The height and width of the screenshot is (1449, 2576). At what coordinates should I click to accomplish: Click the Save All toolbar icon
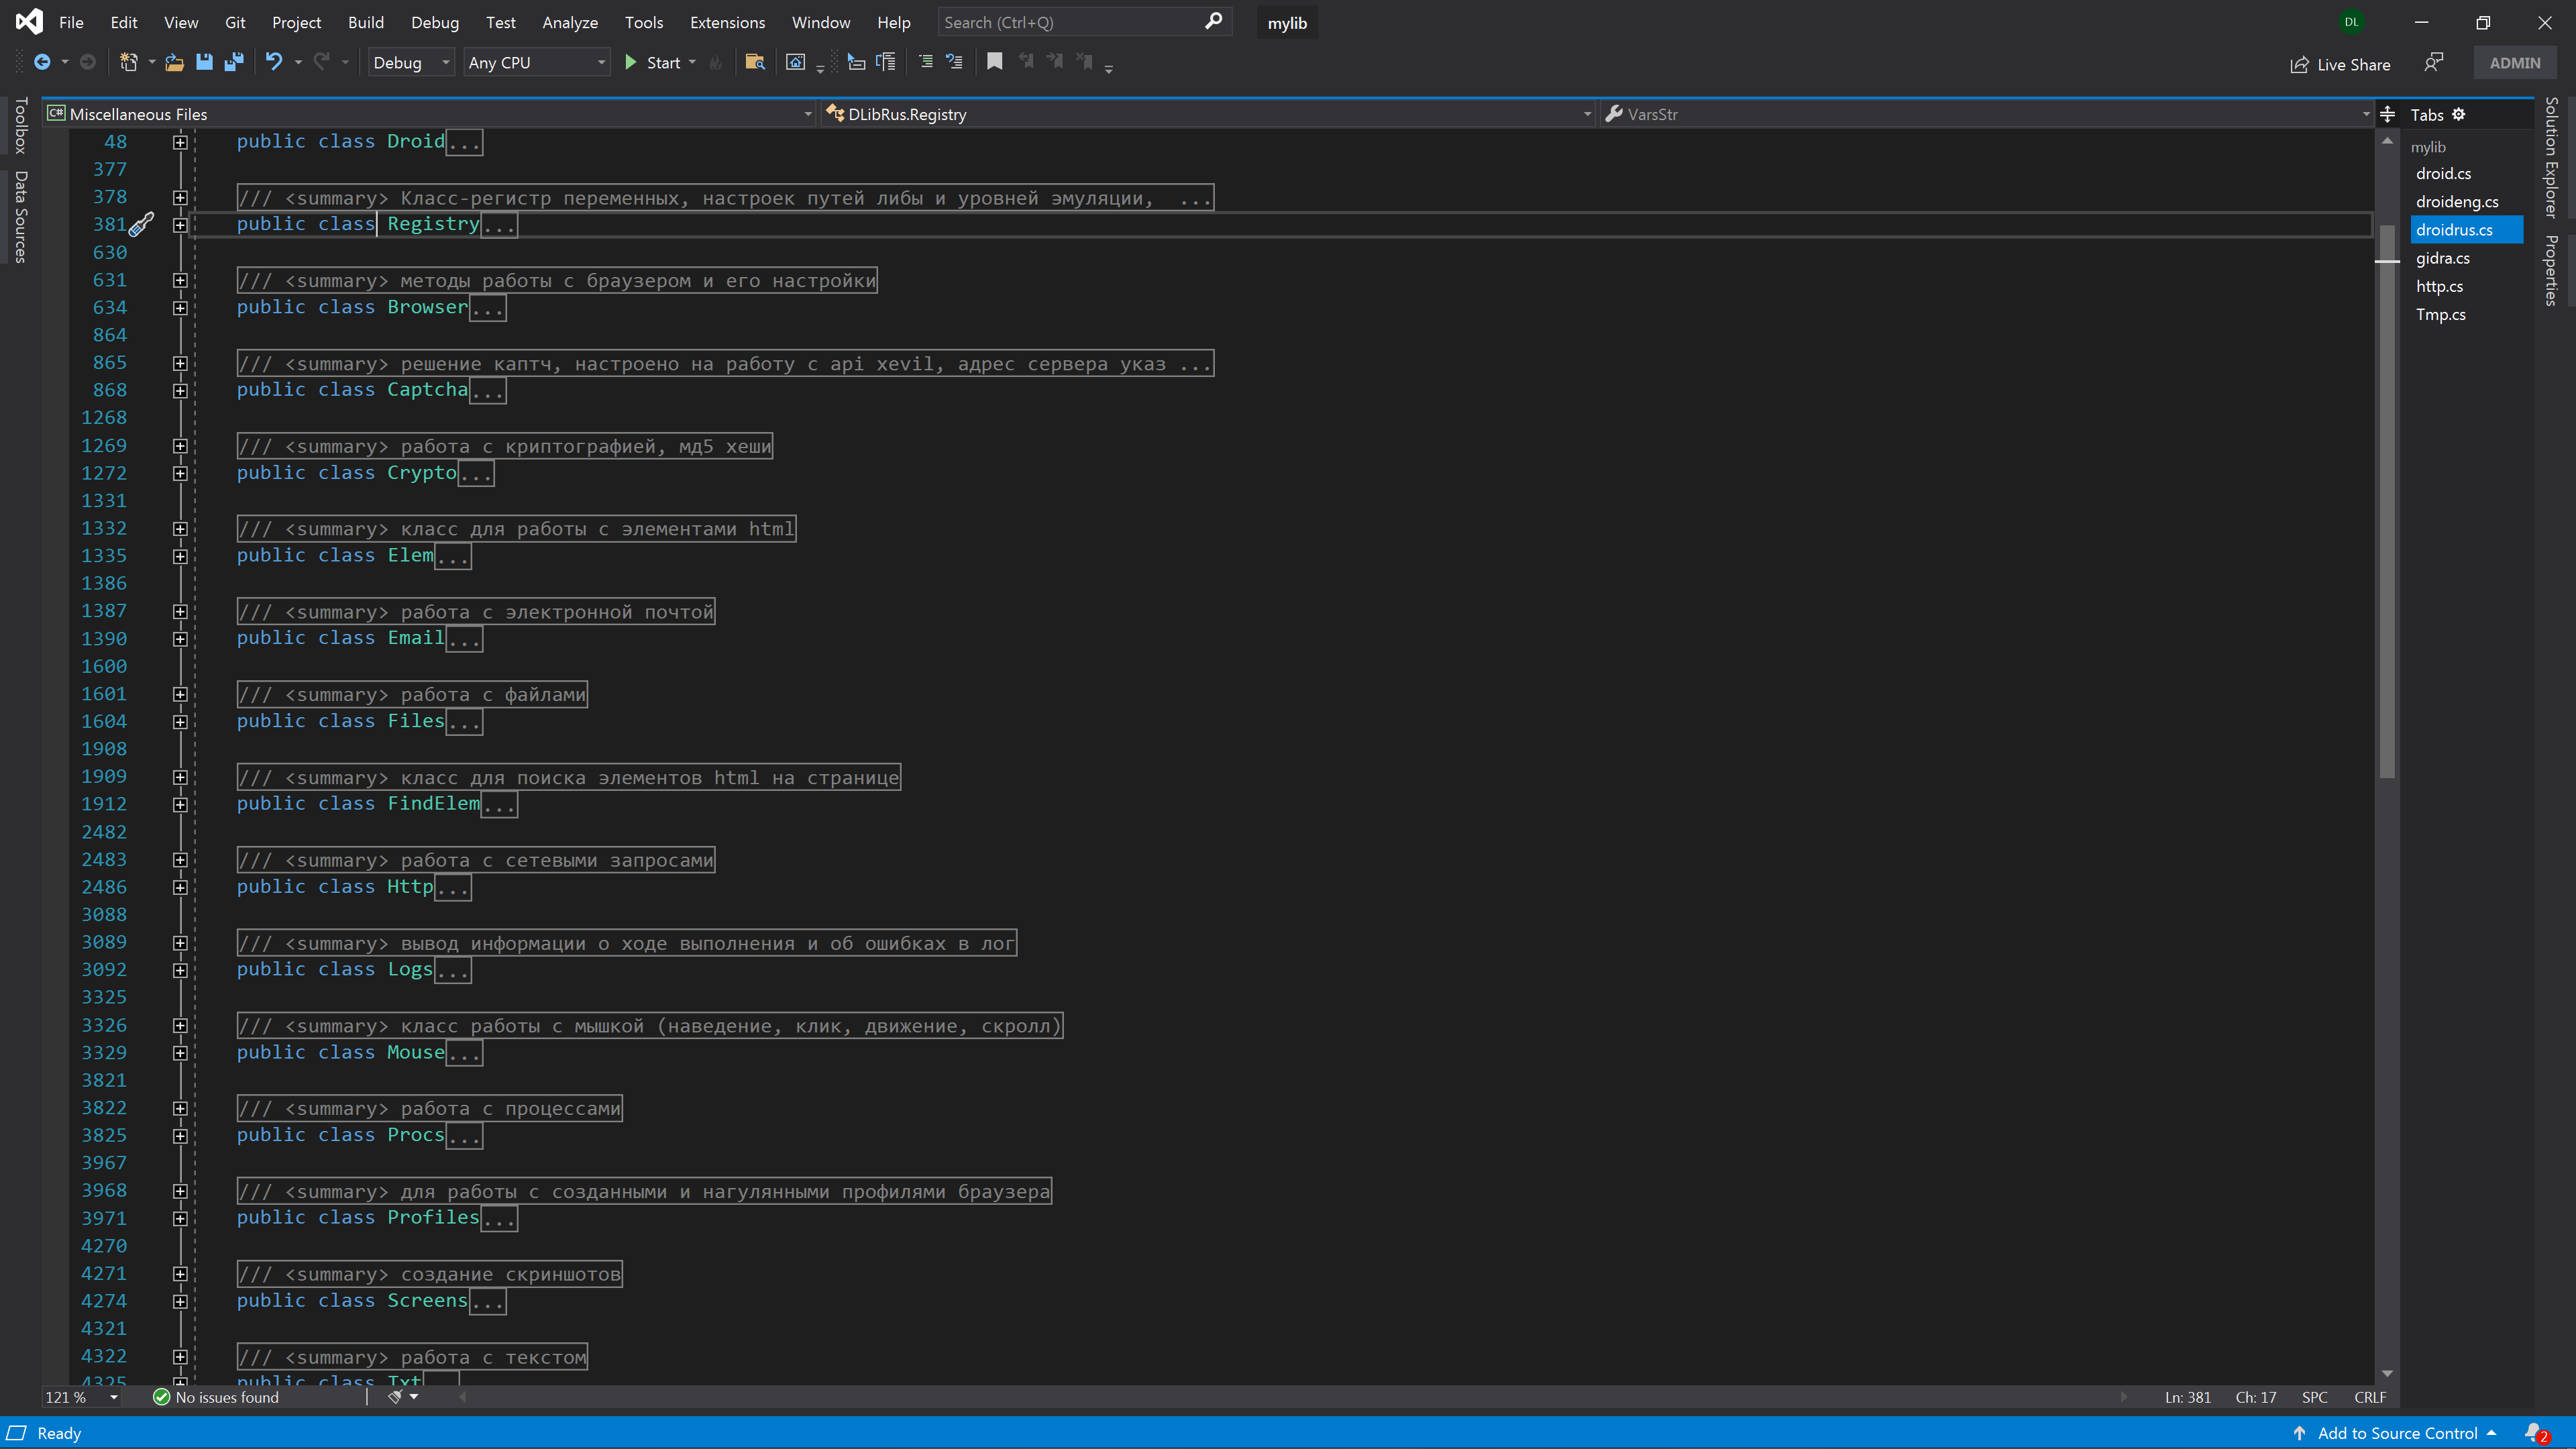[x=234, y=62]
